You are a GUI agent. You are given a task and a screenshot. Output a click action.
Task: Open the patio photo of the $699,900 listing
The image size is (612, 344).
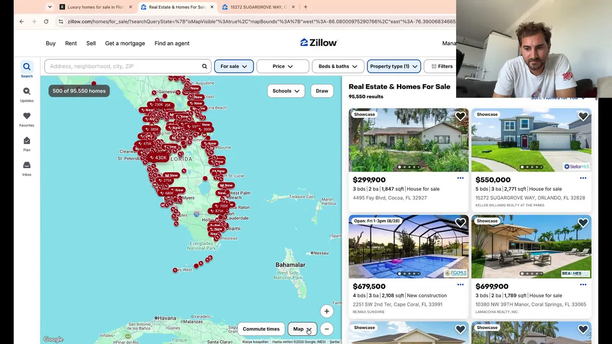[531, 247]
